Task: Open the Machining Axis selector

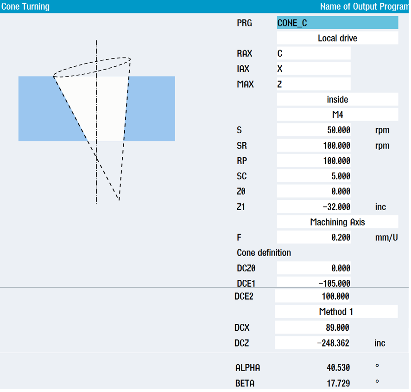Action: click(337, 222)
